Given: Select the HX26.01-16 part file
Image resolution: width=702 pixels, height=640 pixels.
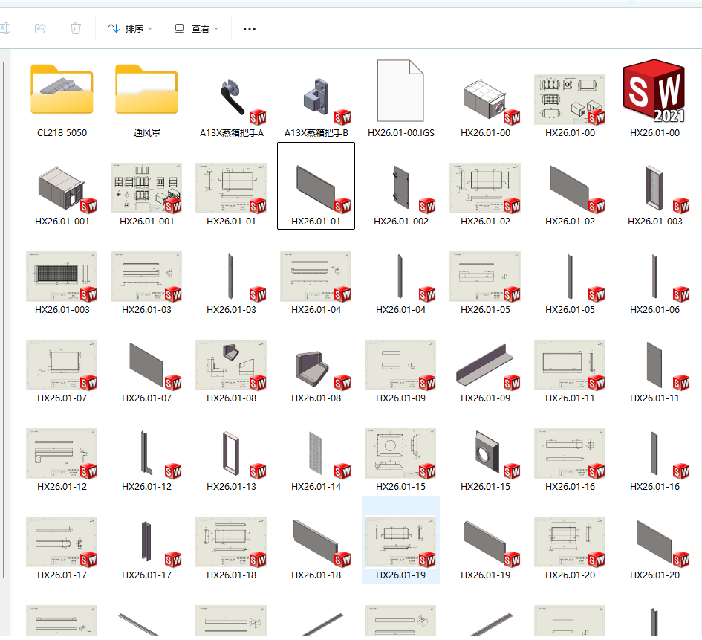Looking at the screenshot, I should point(654,453).
